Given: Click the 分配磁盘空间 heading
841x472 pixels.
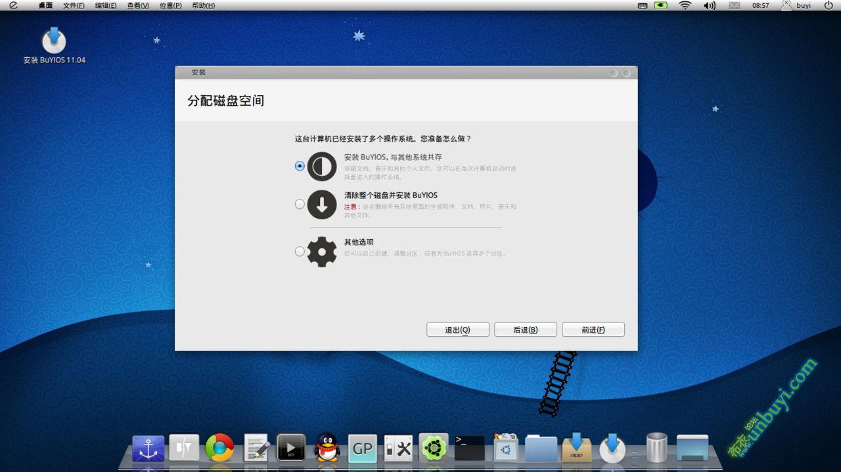Looking at the screenshot, I should pos(226,101).
